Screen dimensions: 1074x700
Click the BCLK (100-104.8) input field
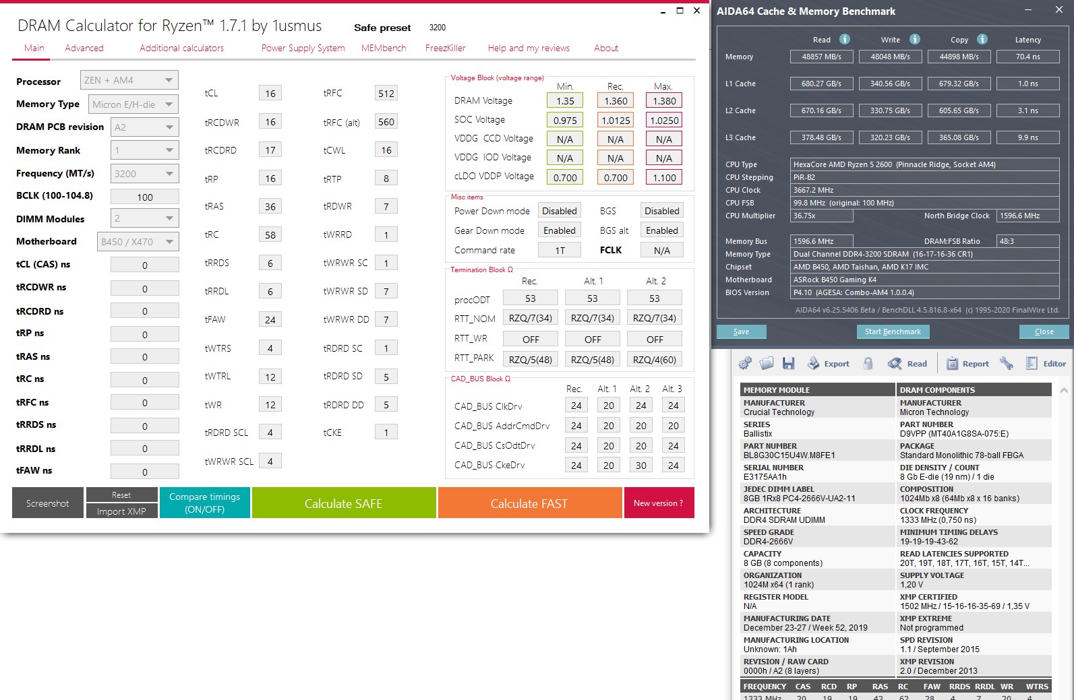point(145,197)
